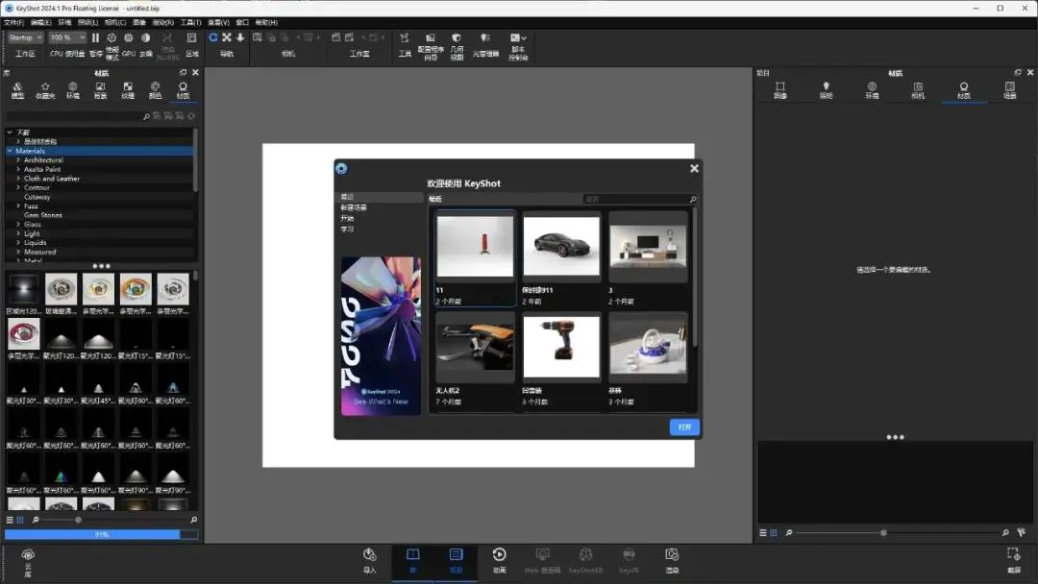Image resolution: width=1038 pixels, height=584 pixels.
Task: Click the Render icon in bottom toolbar
Action: (672, 560)
